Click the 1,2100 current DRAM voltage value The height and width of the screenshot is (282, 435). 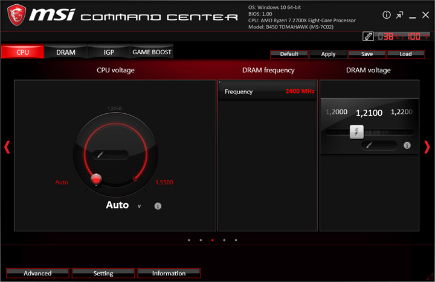coord(369,113)
